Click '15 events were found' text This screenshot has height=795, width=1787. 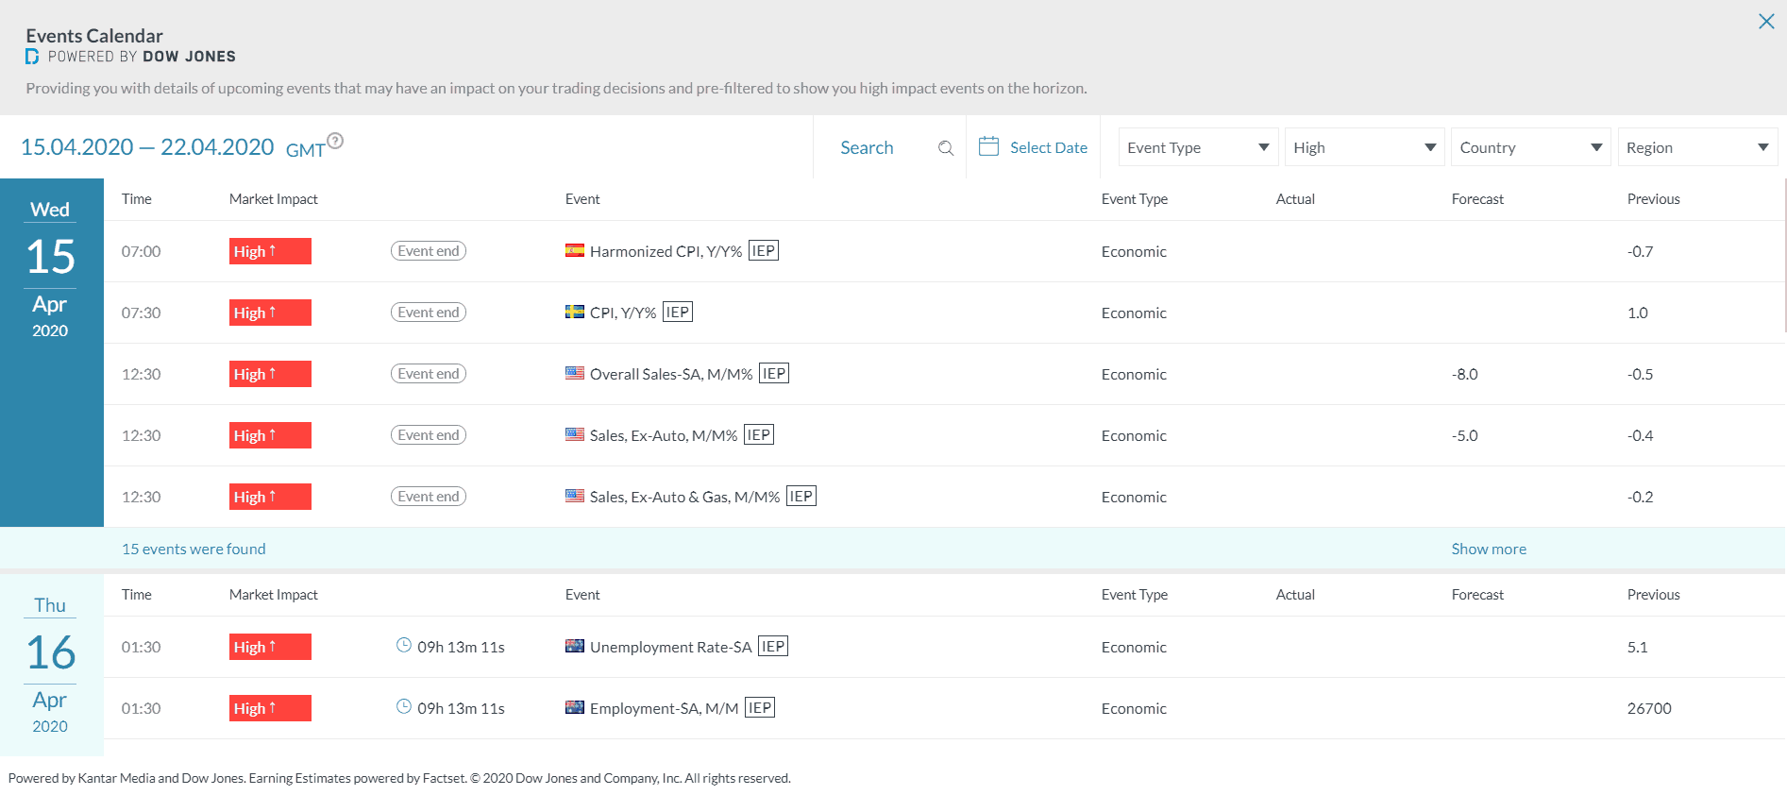(x=194, y=549)
